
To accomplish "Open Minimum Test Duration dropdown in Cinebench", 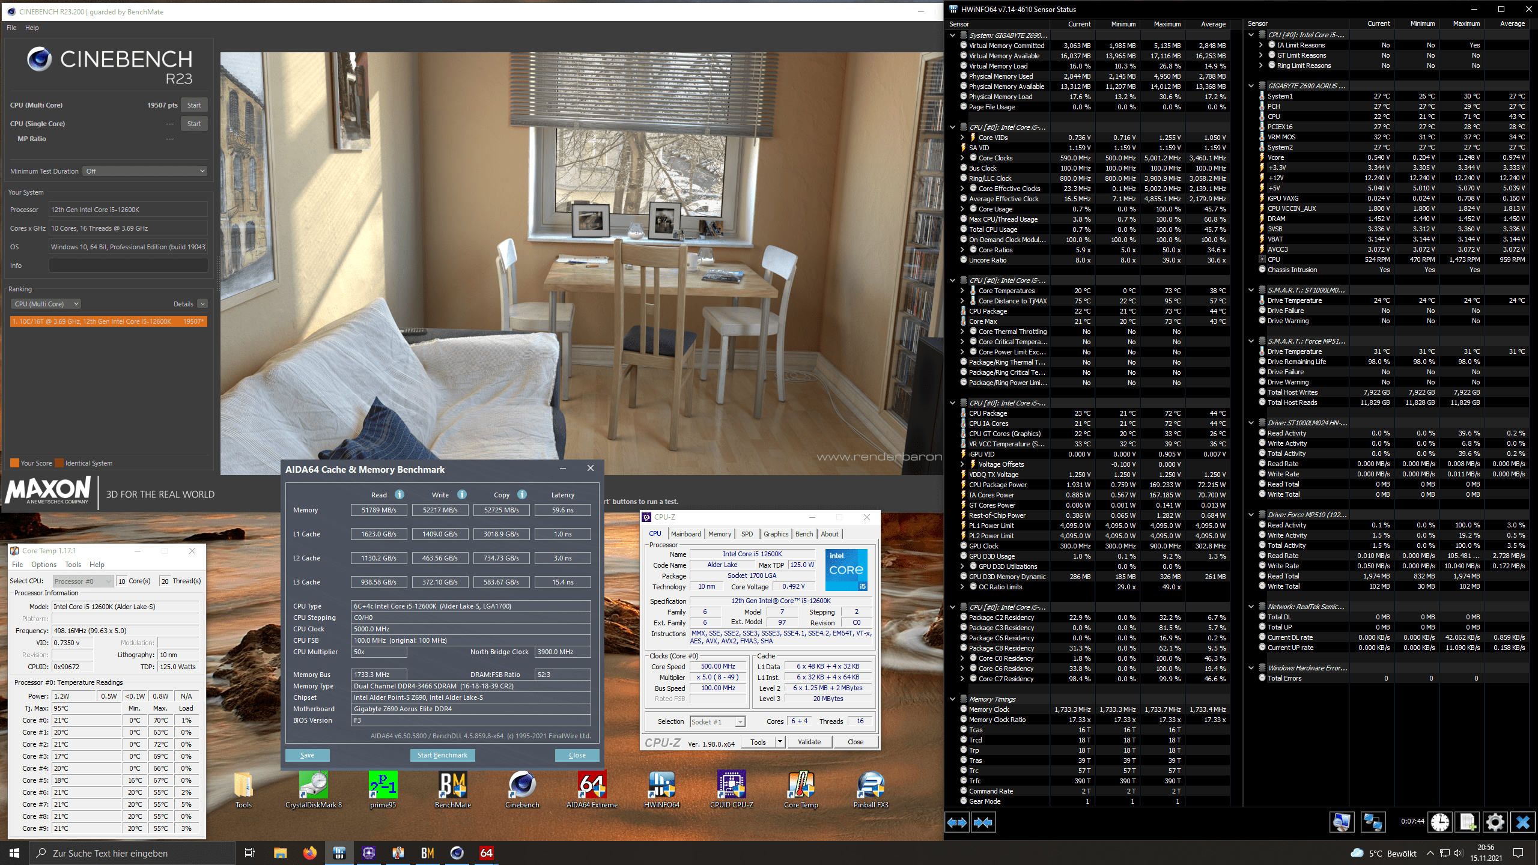I will (x=145, y=171).
